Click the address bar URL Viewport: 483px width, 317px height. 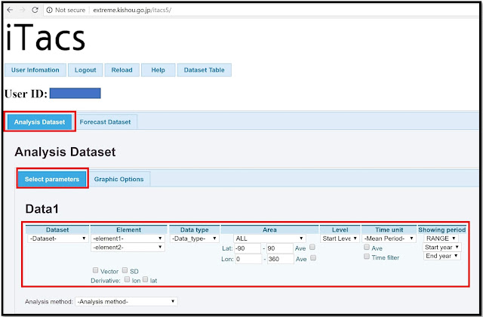point(132,10)
